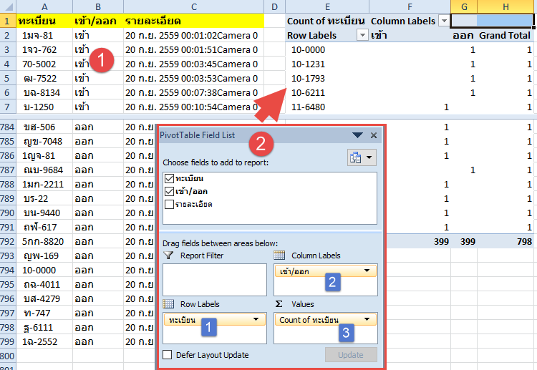
Task: Select cell containing 1มจ-81
Action: pyautogui.click(x=44, y=35)
